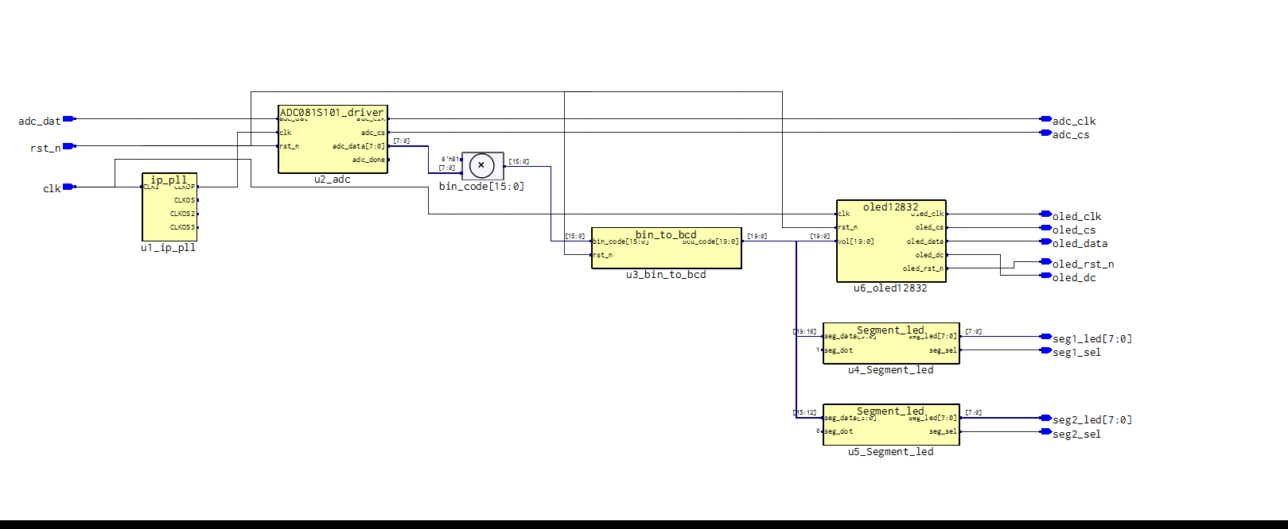
Task: Click the adc_cs output port
Action: coord(1046,133)
